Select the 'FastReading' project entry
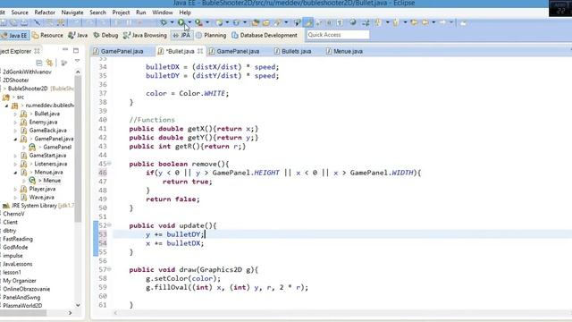572x322 pixels. (x=18, y=239)
